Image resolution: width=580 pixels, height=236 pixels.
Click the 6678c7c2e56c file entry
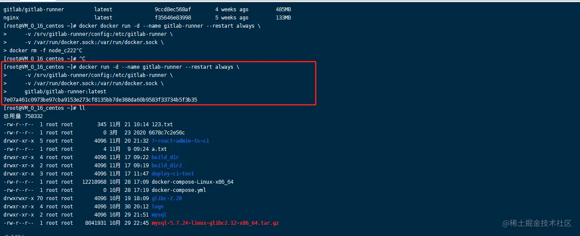pos(168,133)
